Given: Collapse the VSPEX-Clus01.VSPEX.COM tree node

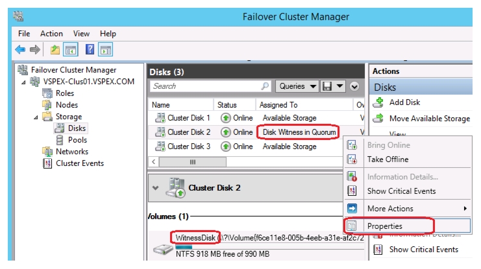Looking at the screenshot, I should [23, 82].
